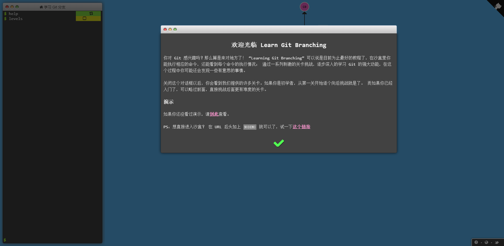Click the yellow square panel in the terminal
The height and width of the screenshot is (246, 504).
[x=88, y=18]
